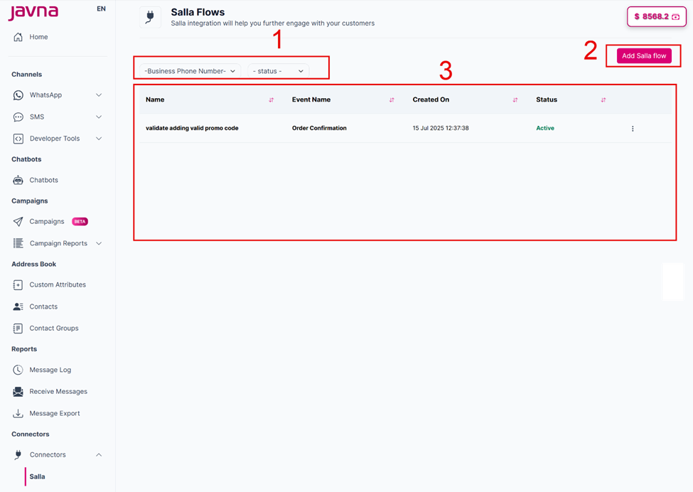Click the Add Salla flow button

pyautogui.click(x=644, y=55)
